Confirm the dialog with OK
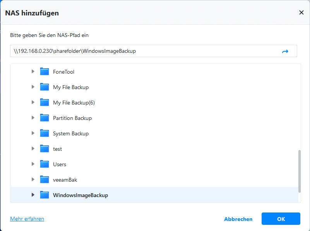Screen dimensions: 310x231 point(281,219)
